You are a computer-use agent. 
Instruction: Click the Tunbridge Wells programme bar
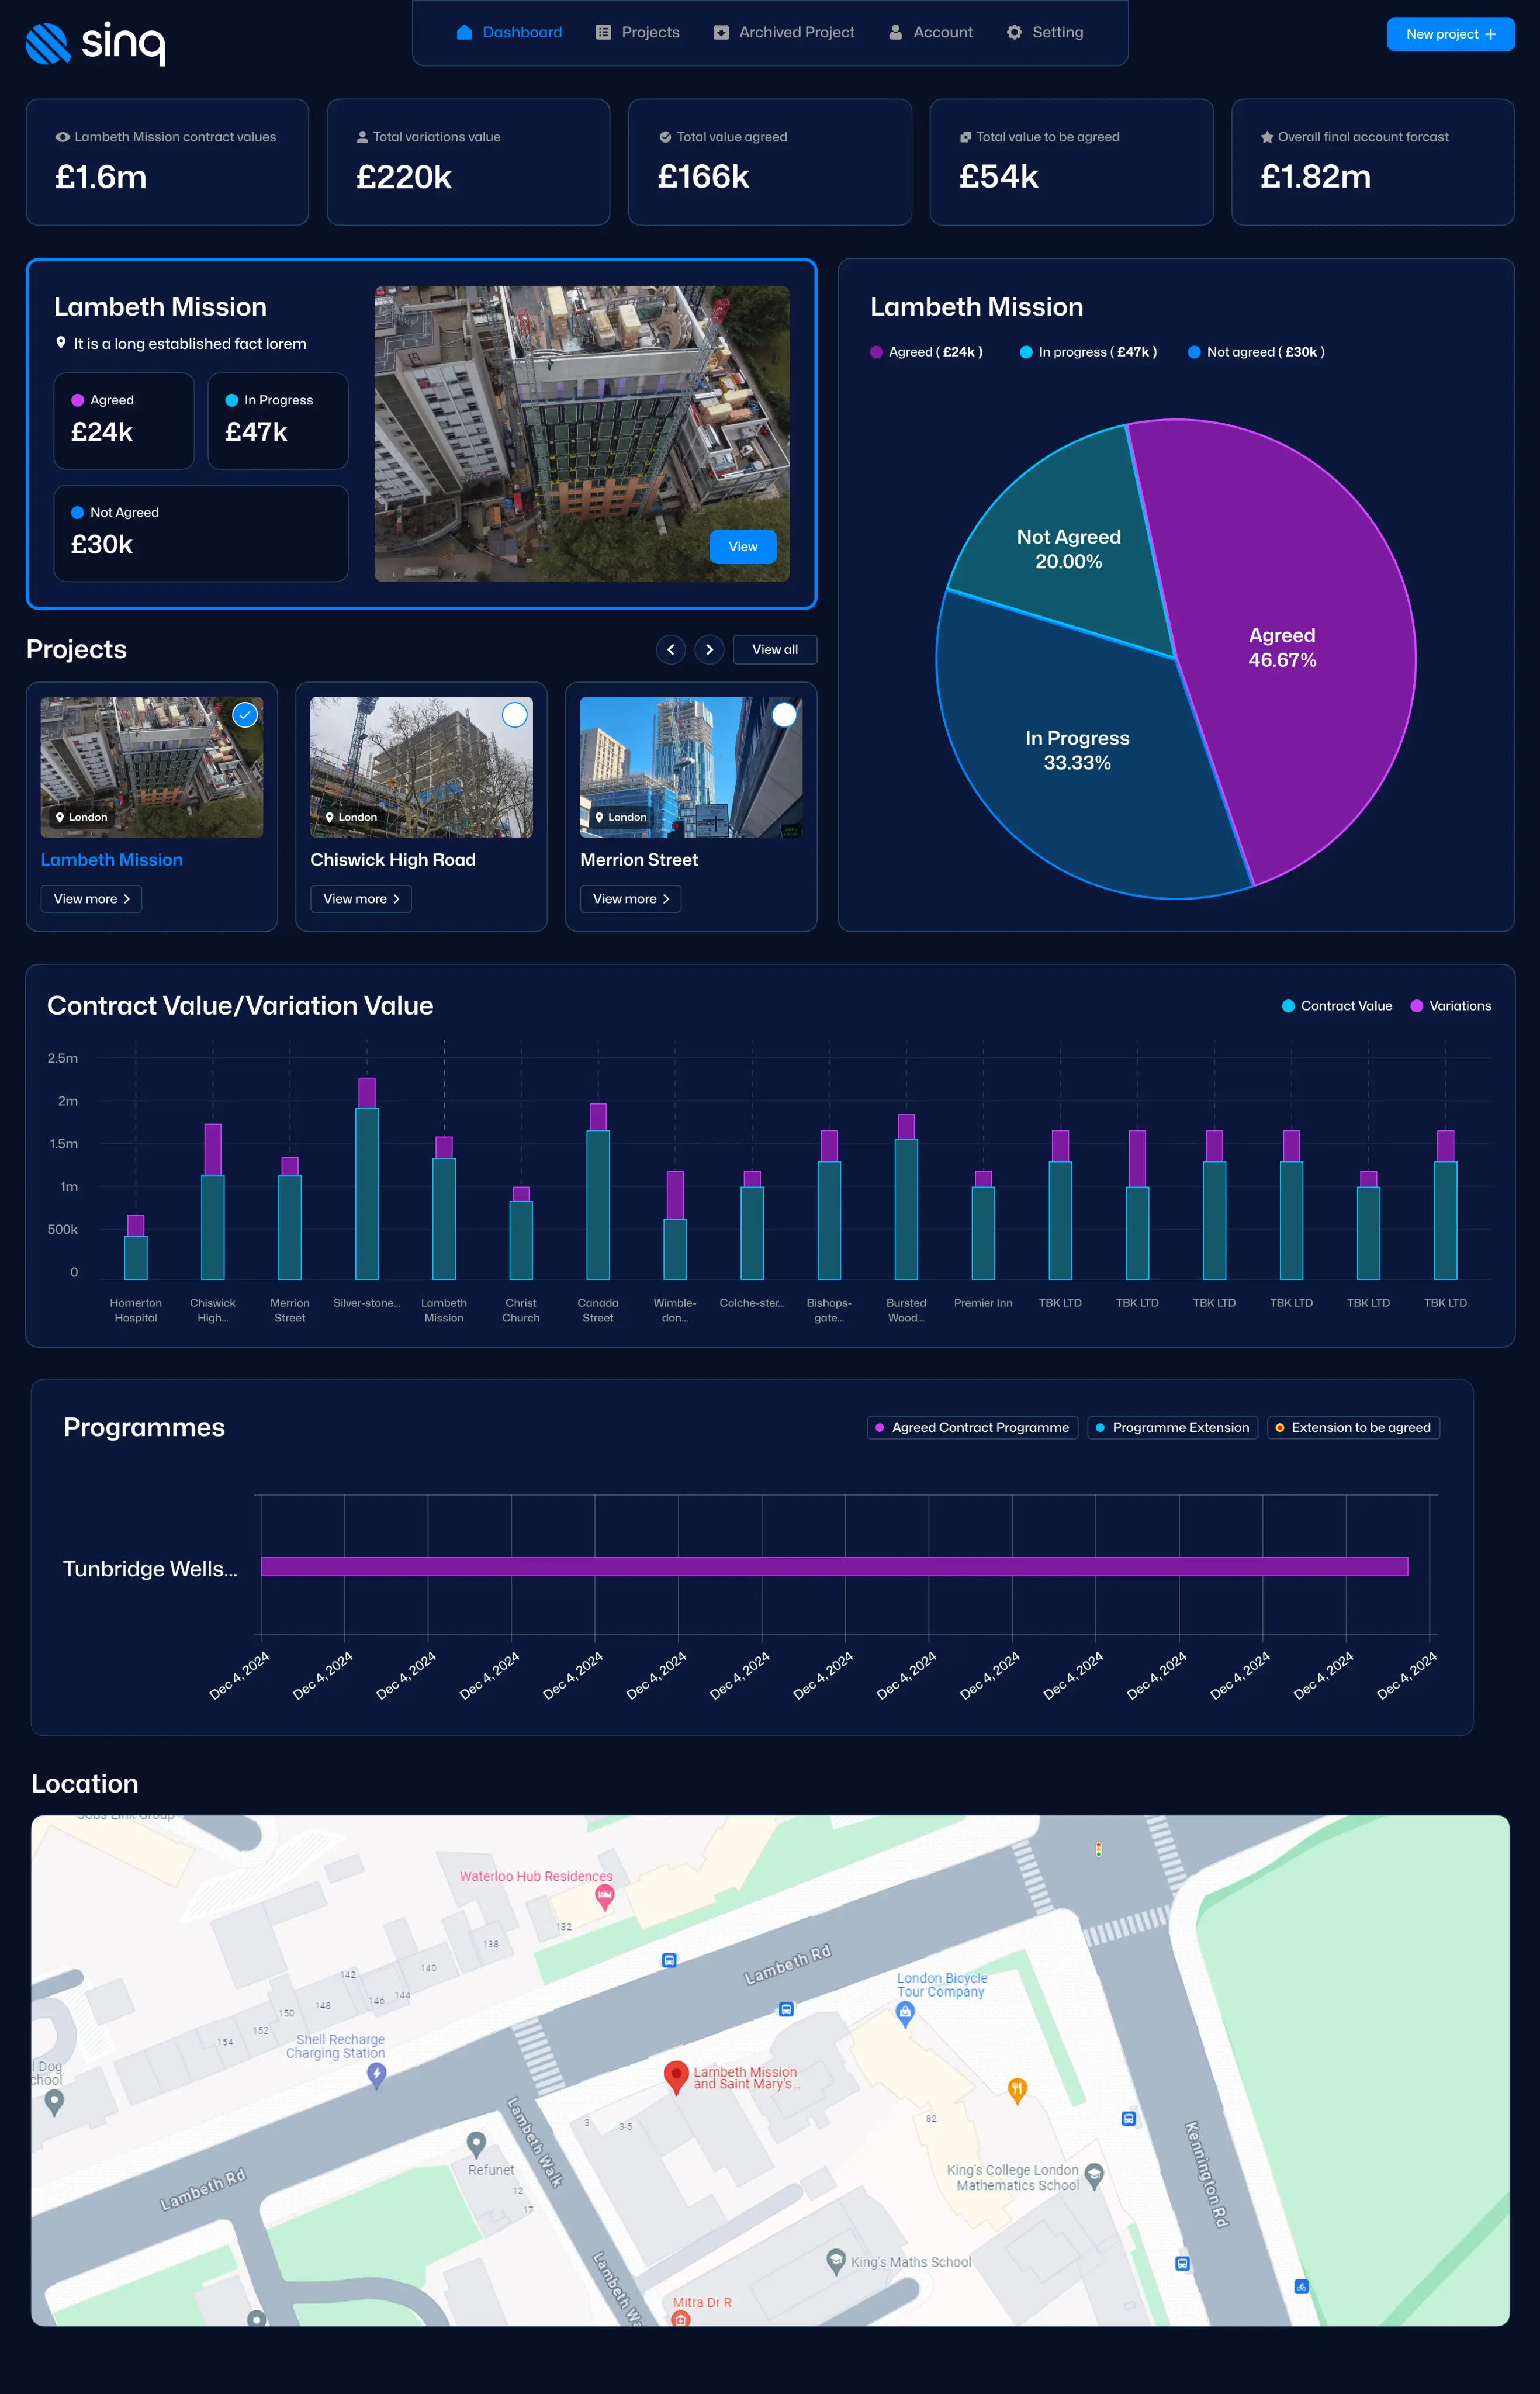pyautogui.click(x=834, y=1567)
